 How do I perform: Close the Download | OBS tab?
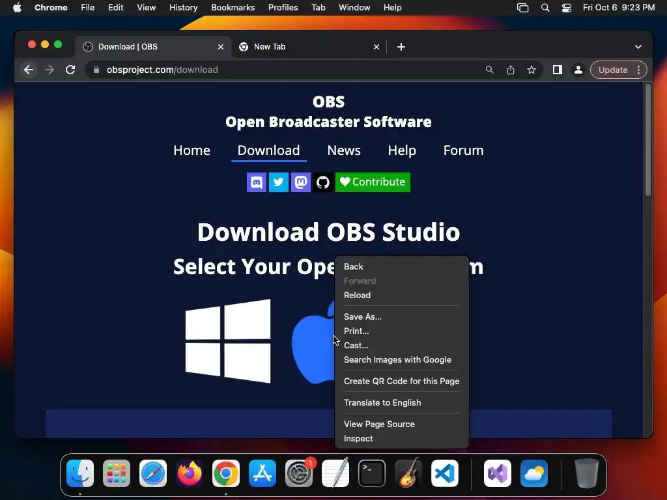(x=221, y=47)
